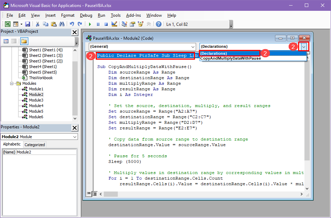Choose CopyAndMultiplyDataWithPause in procedure list

click(x=253, y=58)
